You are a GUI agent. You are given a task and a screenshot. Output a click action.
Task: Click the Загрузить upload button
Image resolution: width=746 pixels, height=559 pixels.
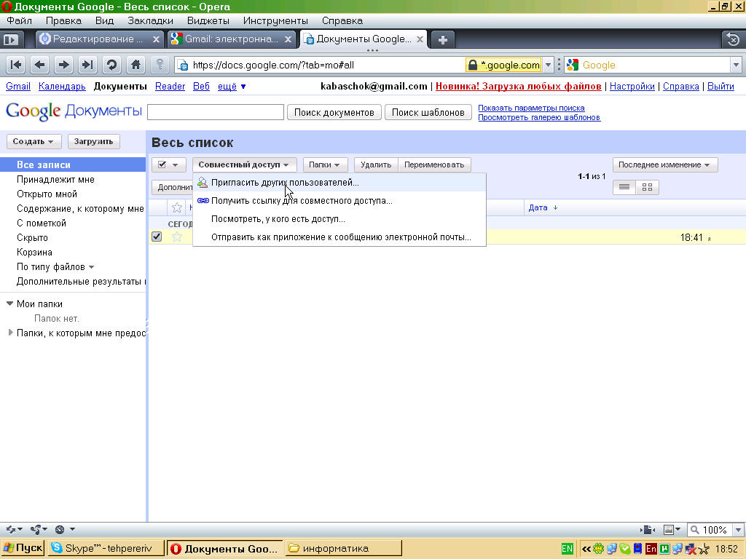point(94,142)
